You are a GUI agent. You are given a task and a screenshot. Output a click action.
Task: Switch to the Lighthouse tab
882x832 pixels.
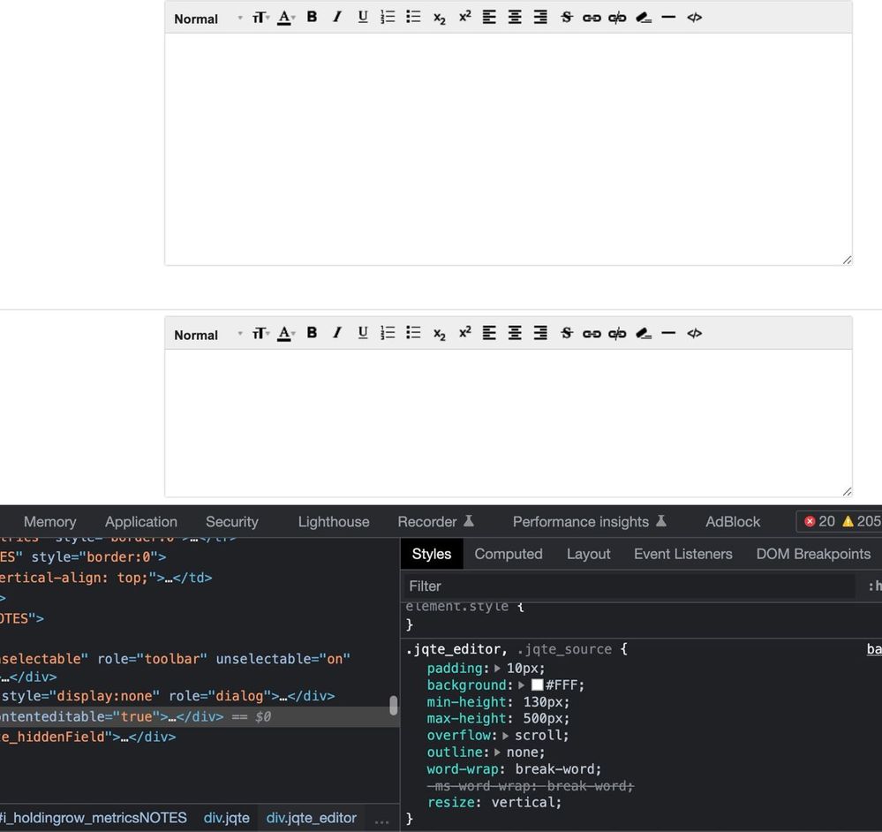334,521
